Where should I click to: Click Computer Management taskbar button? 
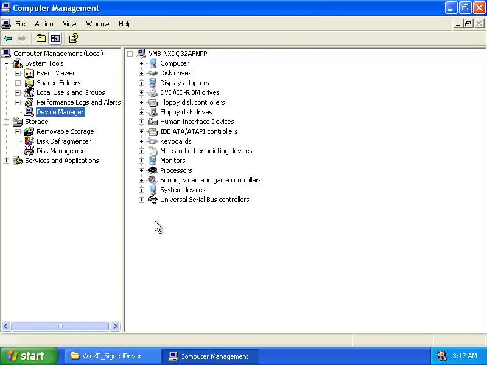click(211, 356)
